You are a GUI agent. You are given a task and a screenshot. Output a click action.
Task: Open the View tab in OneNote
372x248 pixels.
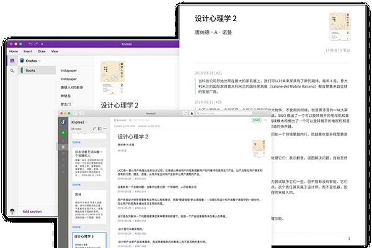(55, 51)
